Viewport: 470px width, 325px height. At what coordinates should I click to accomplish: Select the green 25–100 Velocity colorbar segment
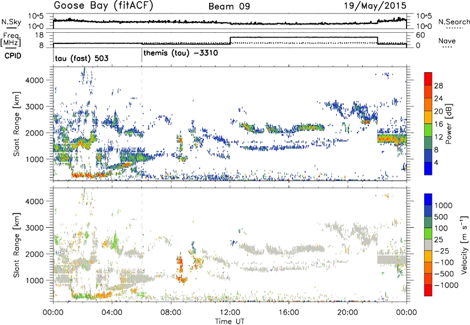coord(428,233)
